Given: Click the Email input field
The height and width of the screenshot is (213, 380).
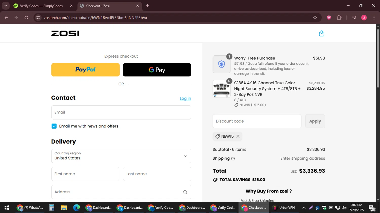Looking at the screenshot, I should coord(121,112).
